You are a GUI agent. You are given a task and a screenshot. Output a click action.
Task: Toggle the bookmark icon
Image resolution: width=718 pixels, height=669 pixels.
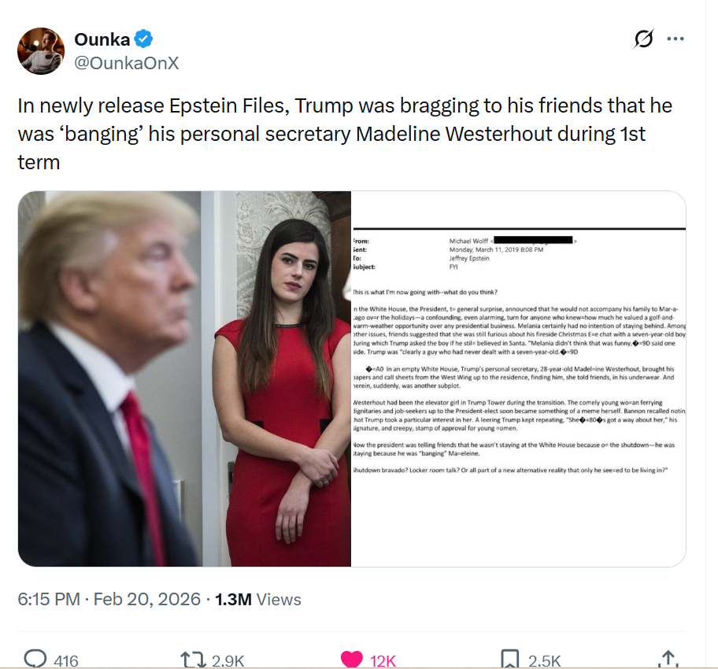tap(510, 659)
